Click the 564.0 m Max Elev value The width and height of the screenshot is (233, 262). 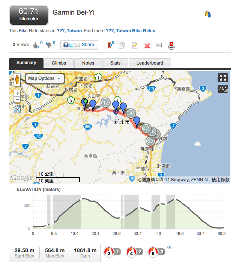55,250
